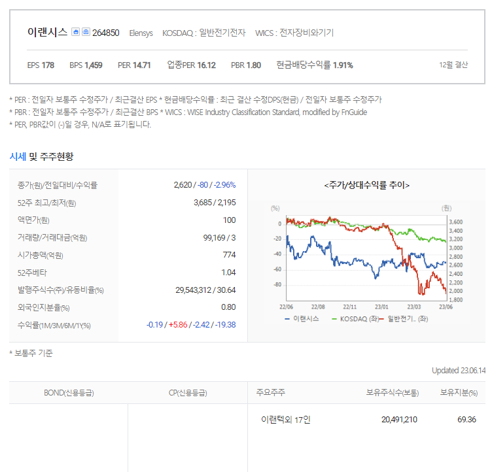Select the ownership percentage 69.36
492x472 pixels.
pyautogui.click(x=466, y=419)
